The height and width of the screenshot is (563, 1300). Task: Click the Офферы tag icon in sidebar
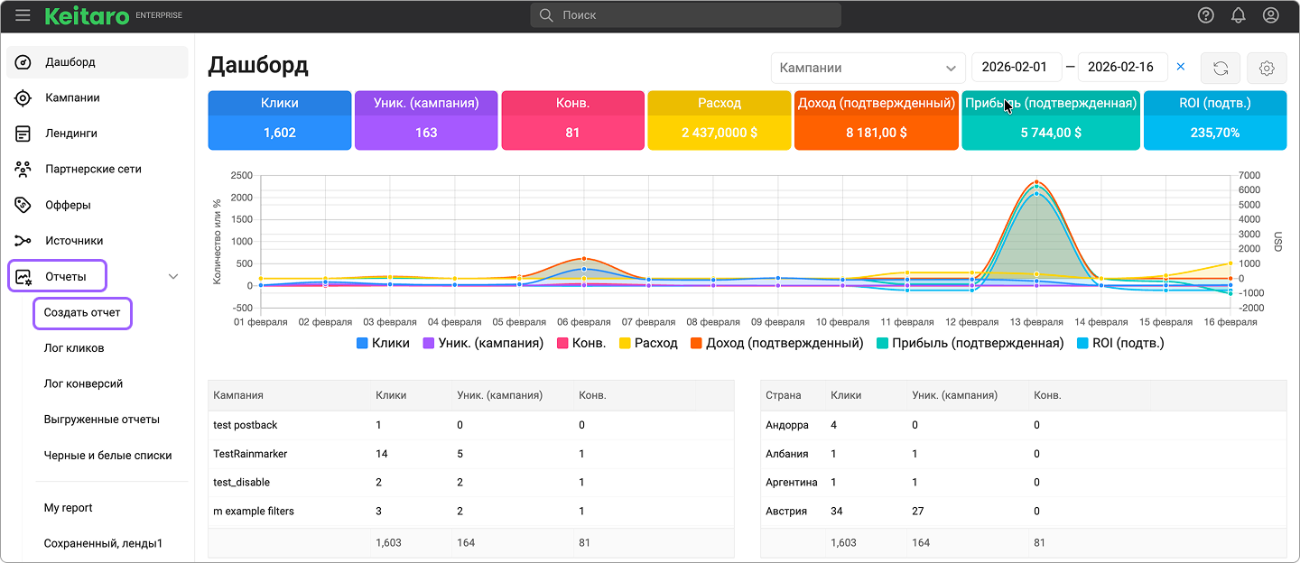pyautogui.click(x=23, y=205)
